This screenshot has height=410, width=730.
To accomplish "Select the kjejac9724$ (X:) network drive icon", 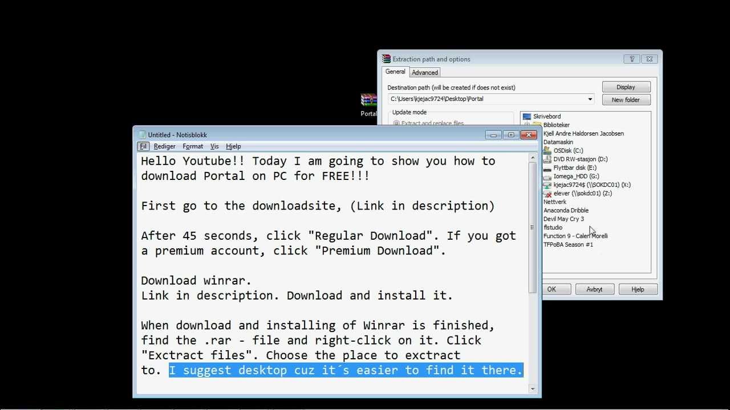I will point(547,185).
